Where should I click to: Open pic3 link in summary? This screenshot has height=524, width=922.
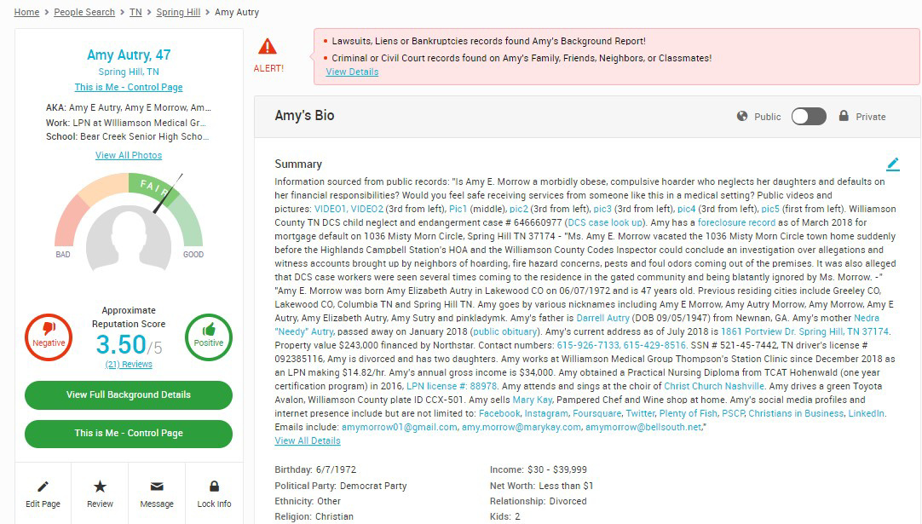pyautogui.click(x=602, y=209)
